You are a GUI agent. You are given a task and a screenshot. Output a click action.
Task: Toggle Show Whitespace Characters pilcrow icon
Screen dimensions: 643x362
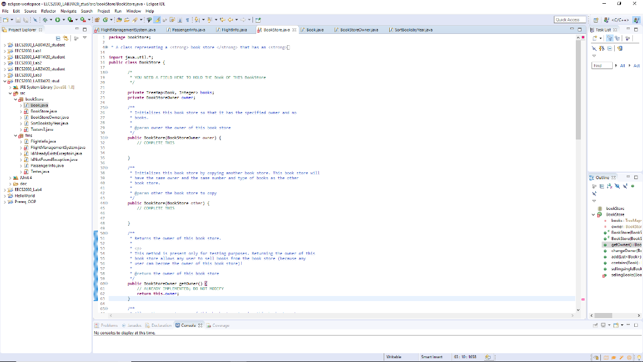tap(187, 19)
